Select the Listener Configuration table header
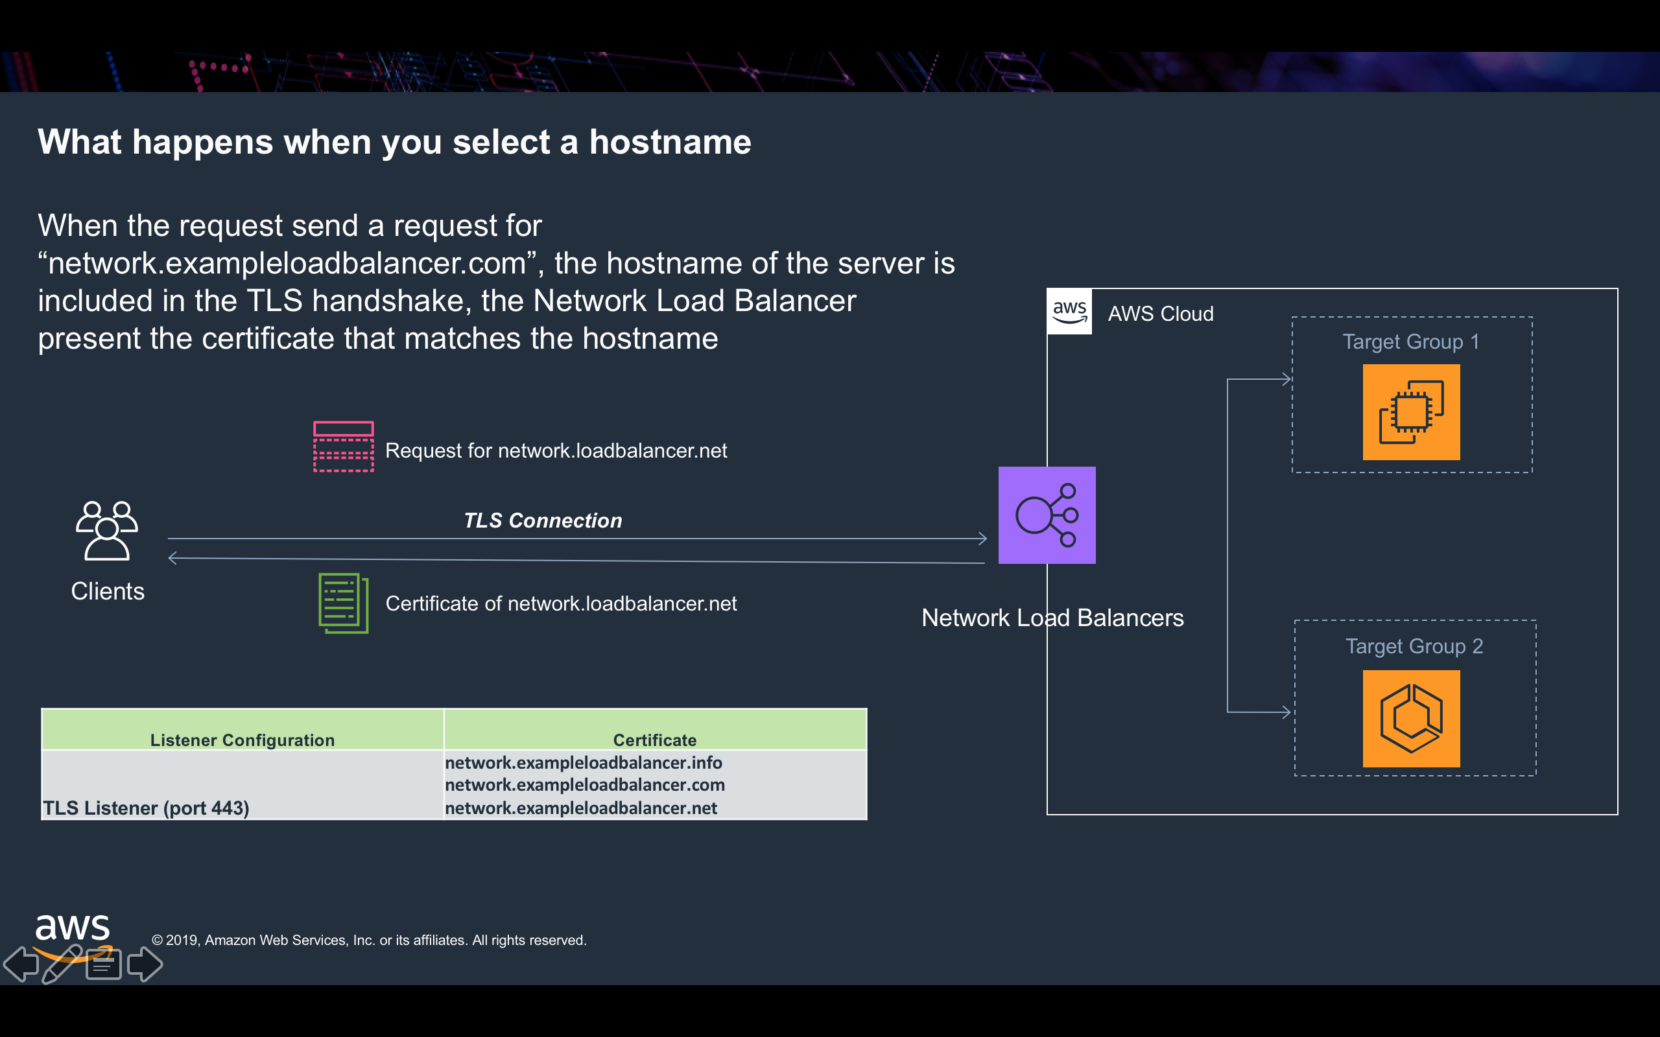 (x=242, y=740)
